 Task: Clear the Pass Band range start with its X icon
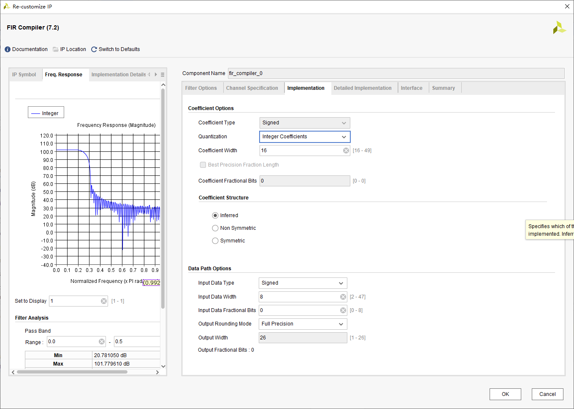click(102, 342)
